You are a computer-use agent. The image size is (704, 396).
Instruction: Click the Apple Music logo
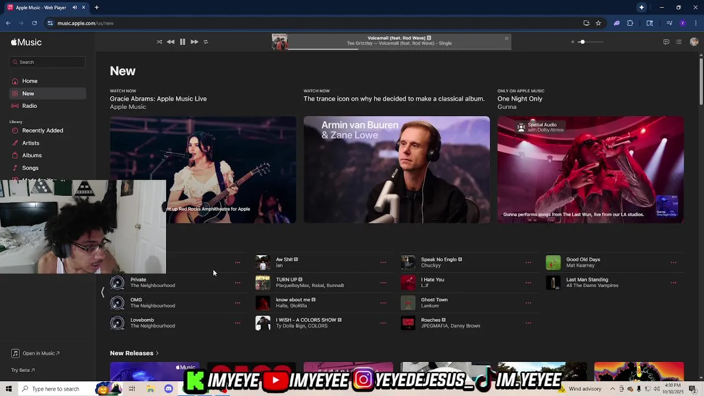click(x=26, y=42)
